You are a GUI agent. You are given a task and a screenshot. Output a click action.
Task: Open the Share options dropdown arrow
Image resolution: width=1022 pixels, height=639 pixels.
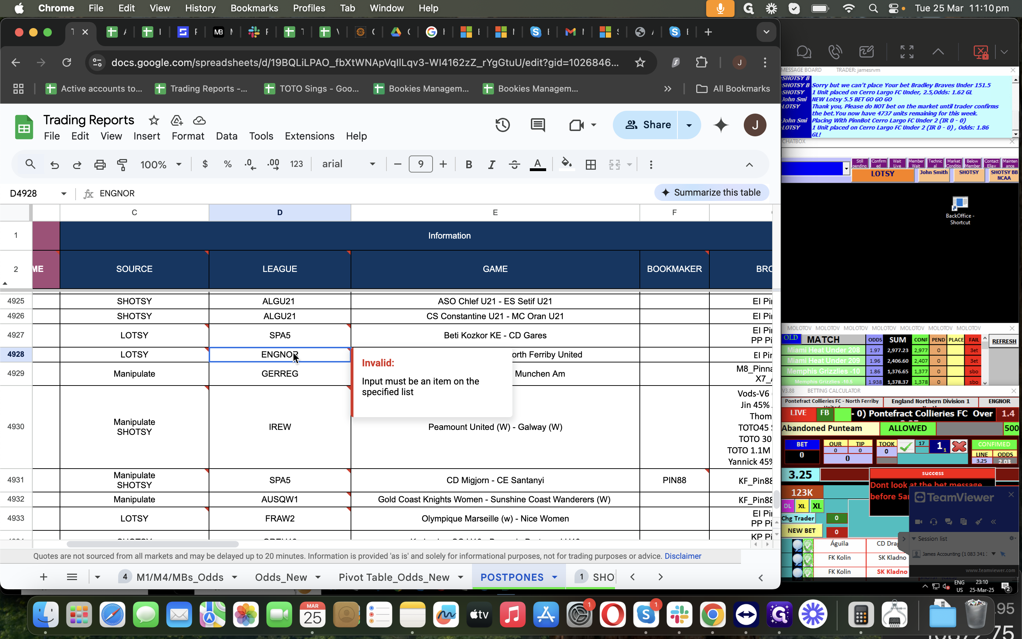[689, 125]
